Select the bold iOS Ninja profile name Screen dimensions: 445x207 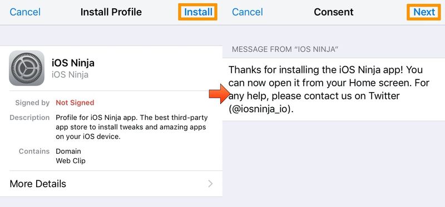[73, 63]
